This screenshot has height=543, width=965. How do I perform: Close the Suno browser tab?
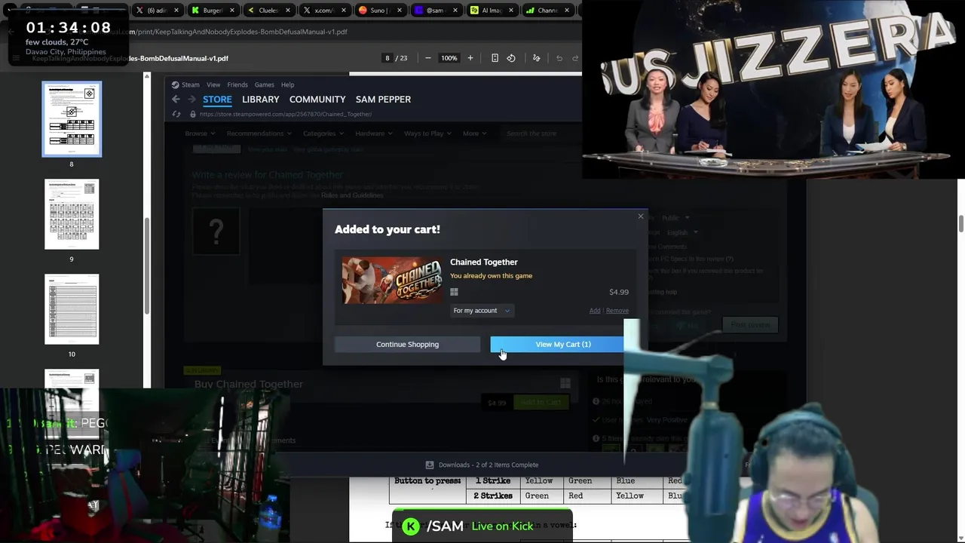(x=400, y=11)
